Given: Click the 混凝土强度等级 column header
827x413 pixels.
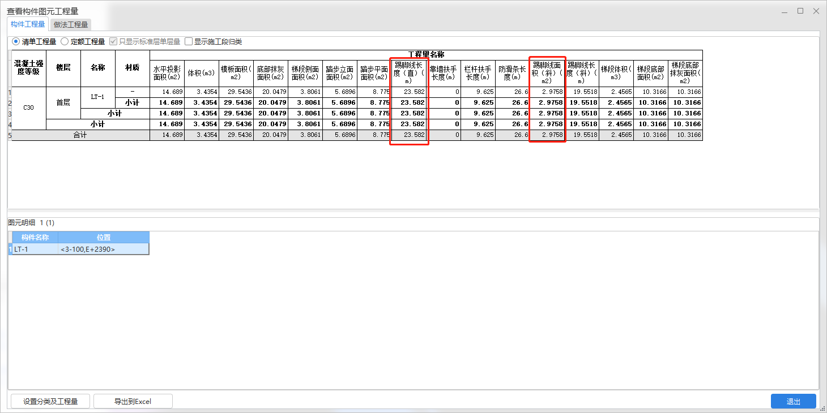Looking at the screenshot, I should coord(29,68).
